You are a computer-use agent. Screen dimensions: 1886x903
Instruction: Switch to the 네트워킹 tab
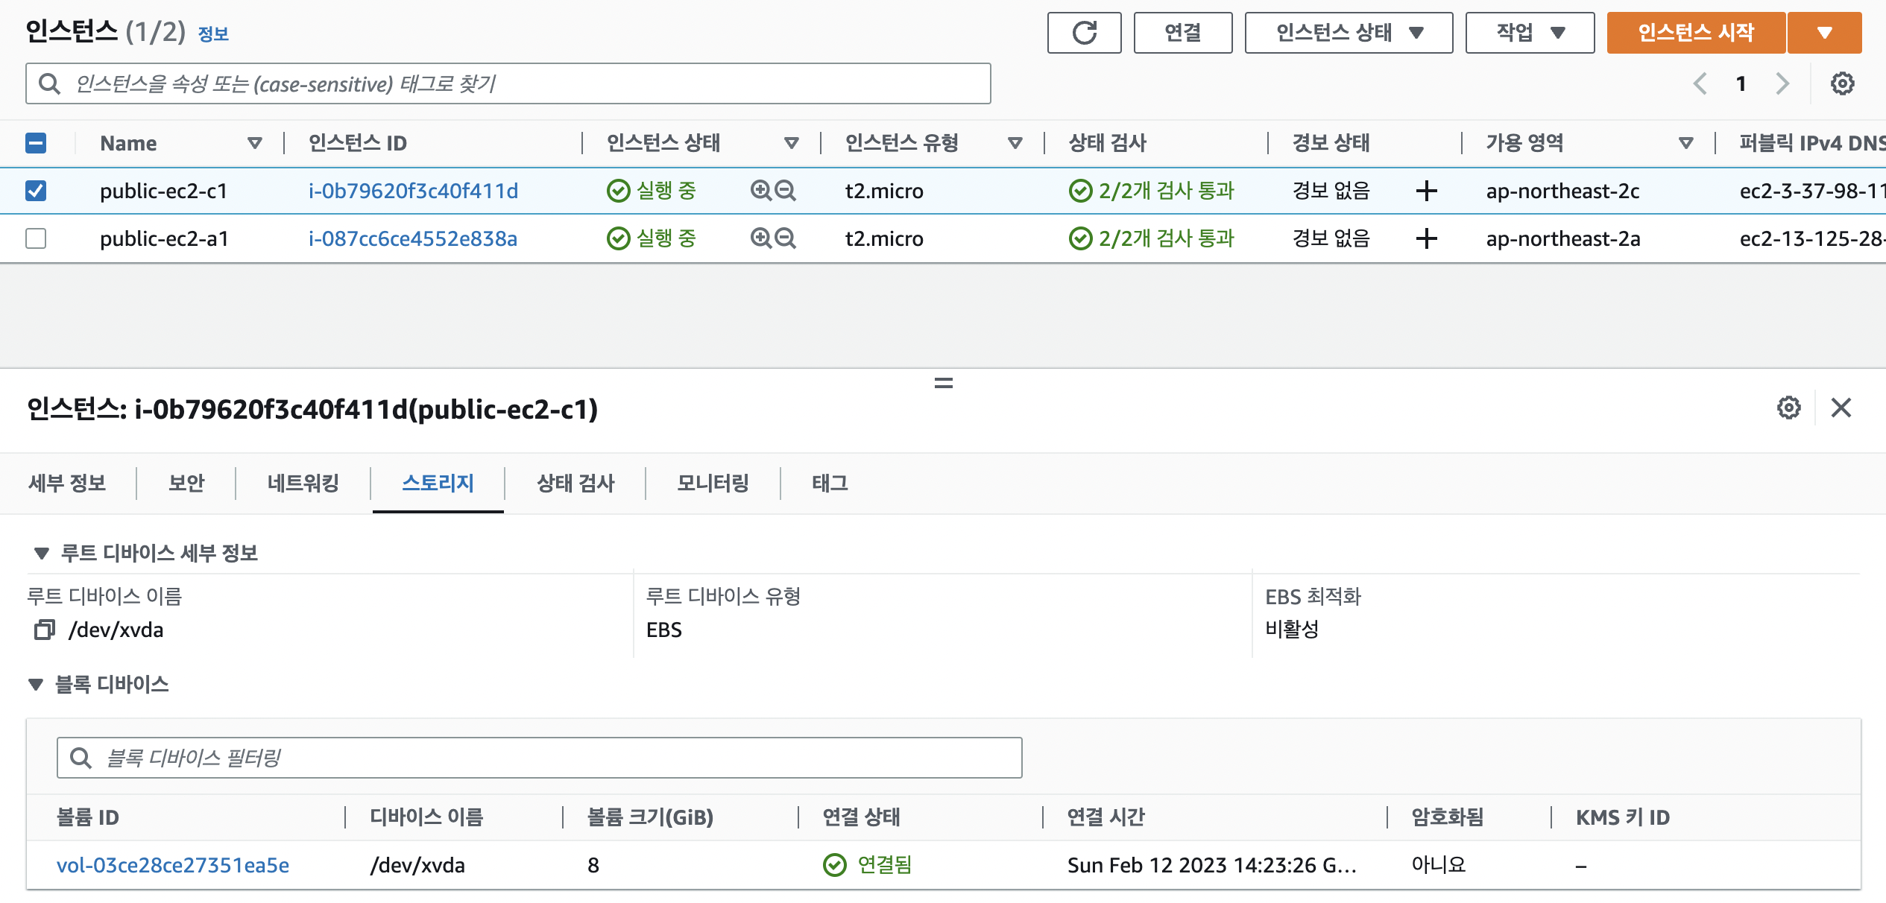(x=303, y=484)
